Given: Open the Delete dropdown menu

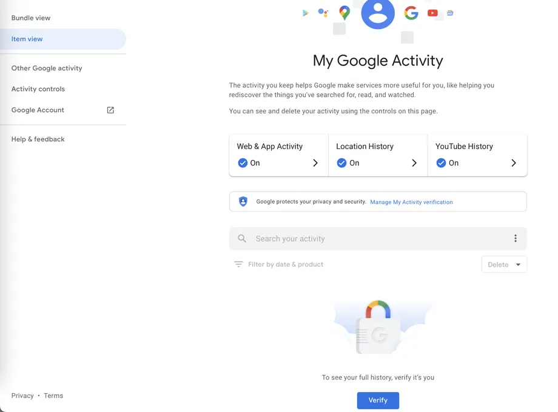Looking at the screenshot, I should click(504, 265).
